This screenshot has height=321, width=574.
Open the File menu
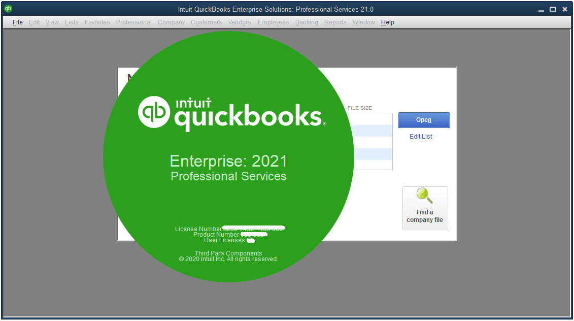[18, 22]
